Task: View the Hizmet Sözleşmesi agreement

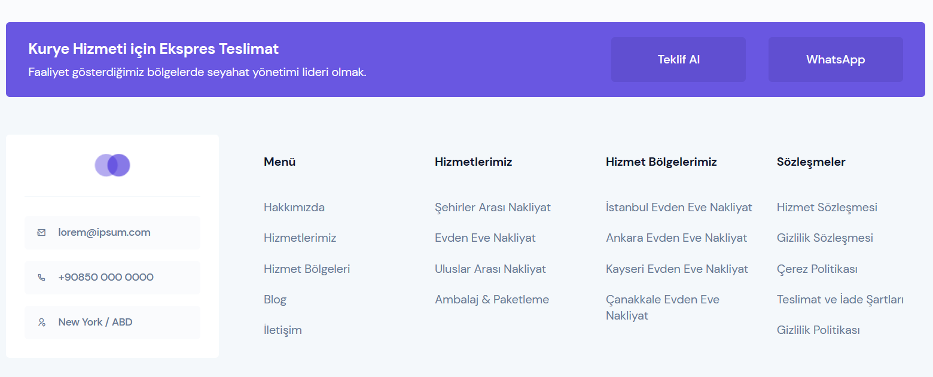Action: click(827, 208)
